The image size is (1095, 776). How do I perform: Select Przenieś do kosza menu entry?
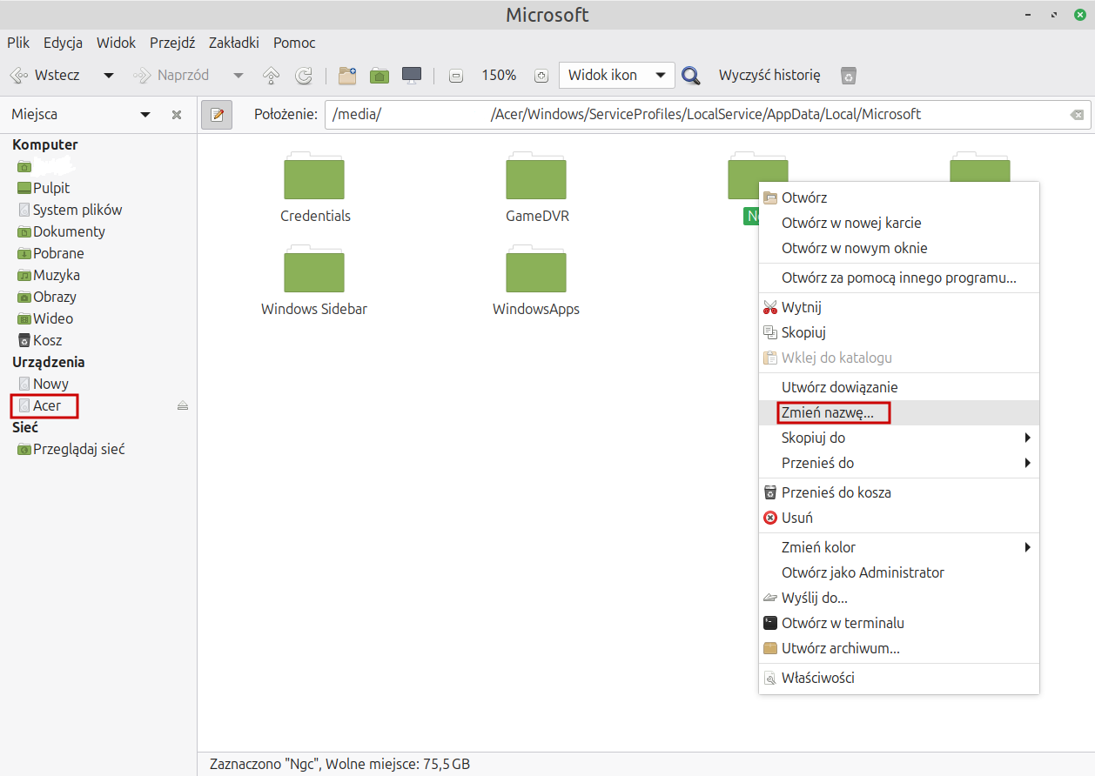click(899, 492)
